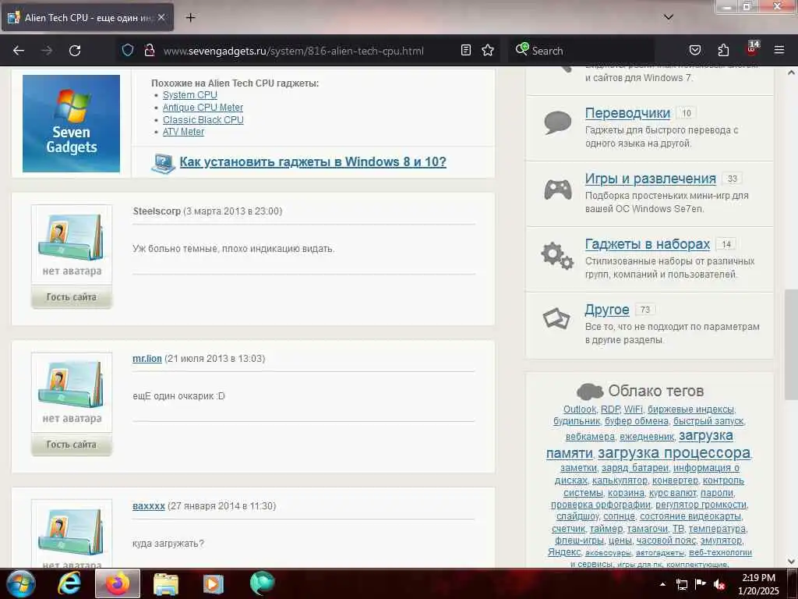The image size is (798, 599).
Task: Open the taskbar clock and date
Action: [x=758, y=584]
